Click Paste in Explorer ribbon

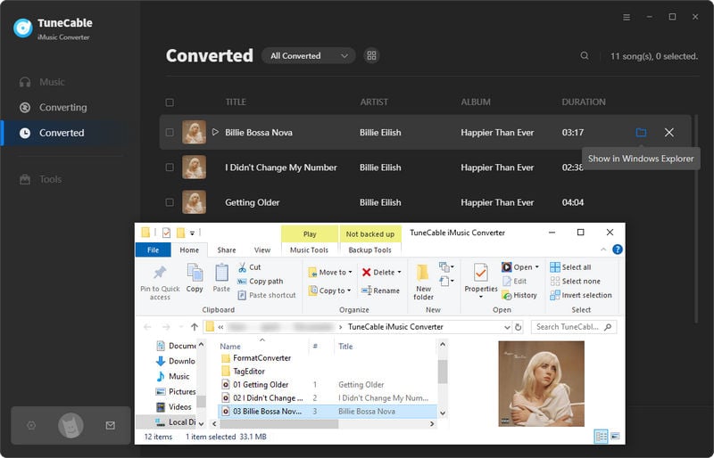click(x=221, y=277)
